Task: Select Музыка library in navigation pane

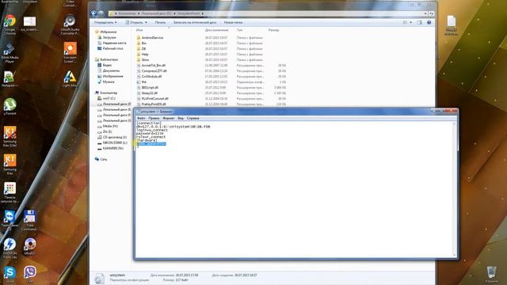Action: (x=105, y=82)
